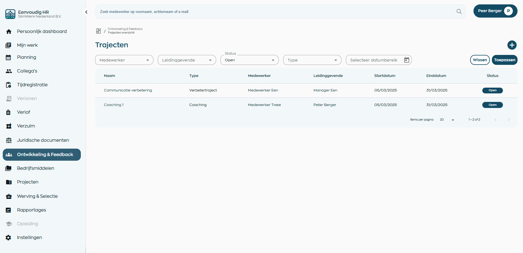Viewport: 523px width, 253px height.
Task: Click the Rapportages chart icon
Action: (x=9, y=210)
